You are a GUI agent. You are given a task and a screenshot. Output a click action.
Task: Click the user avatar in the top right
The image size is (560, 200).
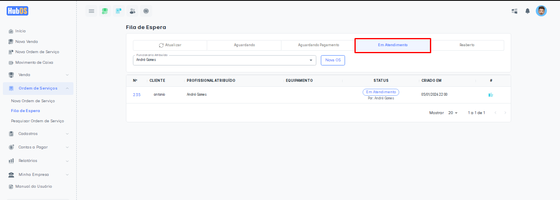click(541, 11)
